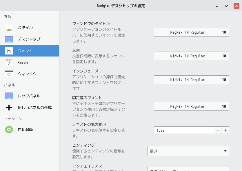Maximize the Budgie settings window

click(226, 6)
